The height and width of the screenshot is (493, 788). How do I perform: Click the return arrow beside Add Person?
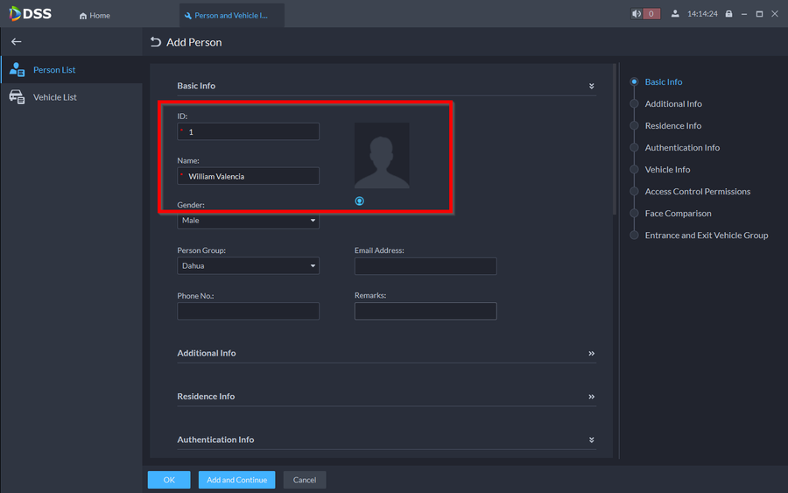coord(156,42)
